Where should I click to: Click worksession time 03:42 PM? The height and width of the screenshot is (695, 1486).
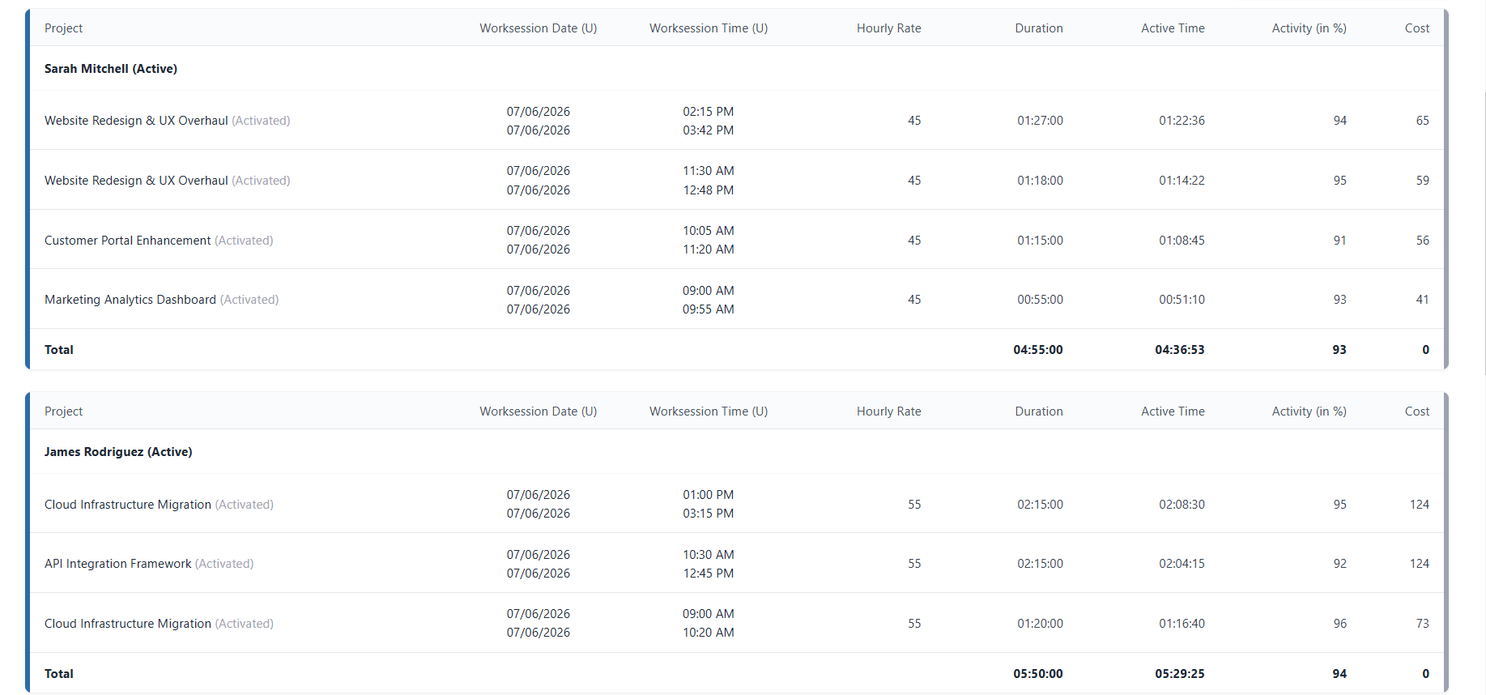[709, 130]
